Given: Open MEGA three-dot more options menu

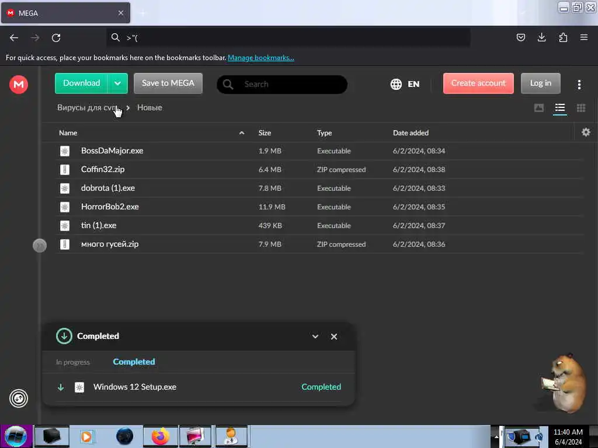Looking at the screenshot, I should [x=579, y=84].
